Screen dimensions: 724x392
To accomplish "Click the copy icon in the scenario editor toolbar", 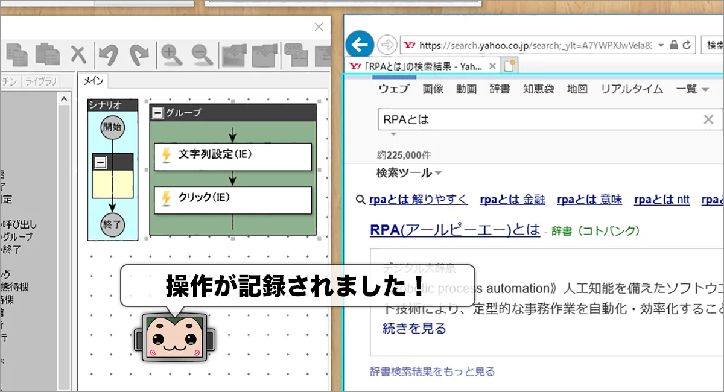I will 16,55.
